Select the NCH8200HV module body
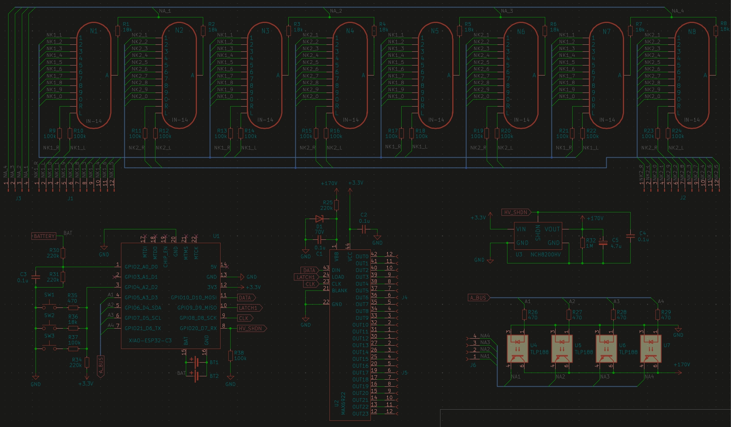The height and width of the screenshot is (427, 731). point(538,236)
